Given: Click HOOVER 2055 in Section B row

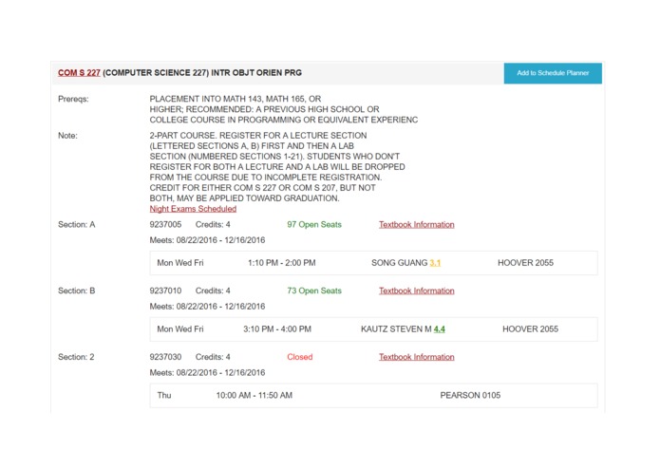Looking at the screenshot, I should [x=530, y=328].
